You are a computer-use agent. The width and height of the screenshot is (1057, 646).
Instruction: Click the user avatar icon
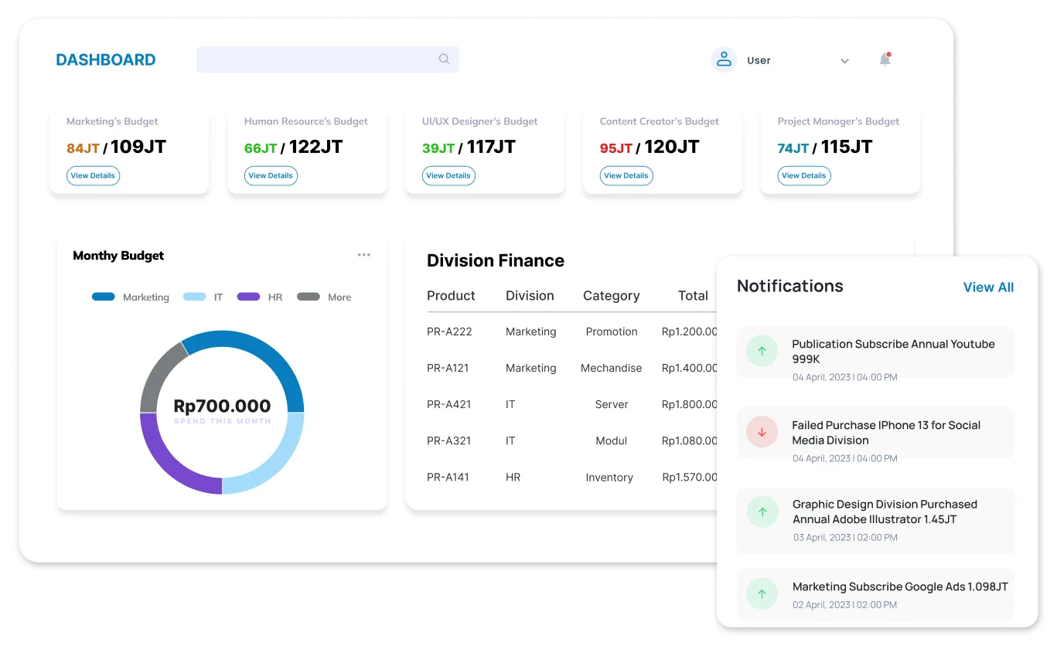click(x=724, y=59)
